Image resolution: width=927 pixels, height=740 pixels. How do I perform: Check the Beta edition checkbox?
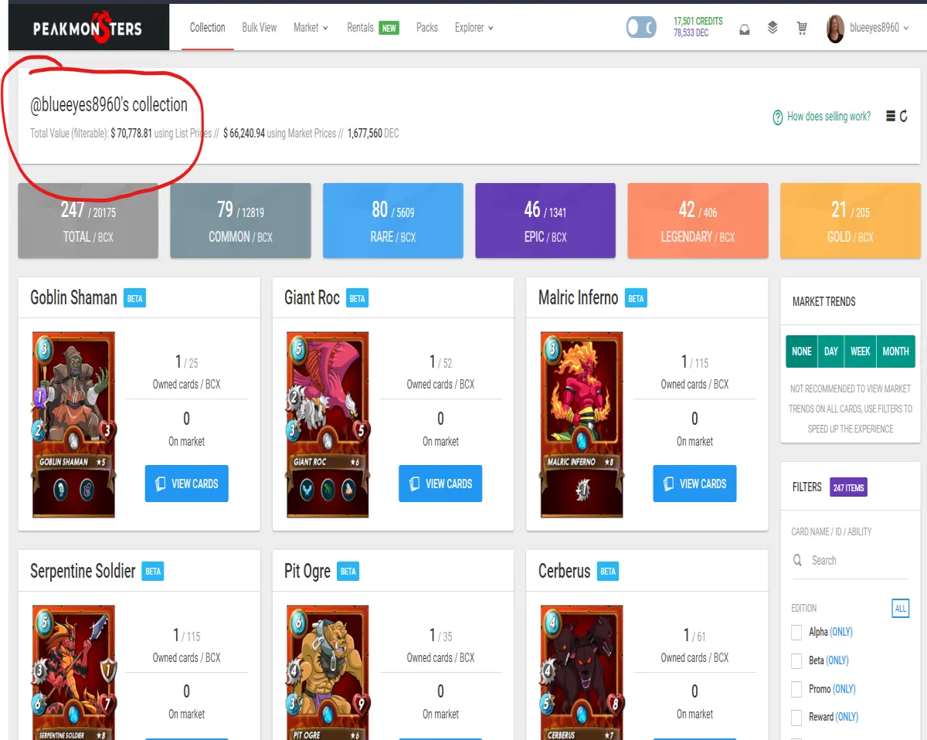click(796, 660)
